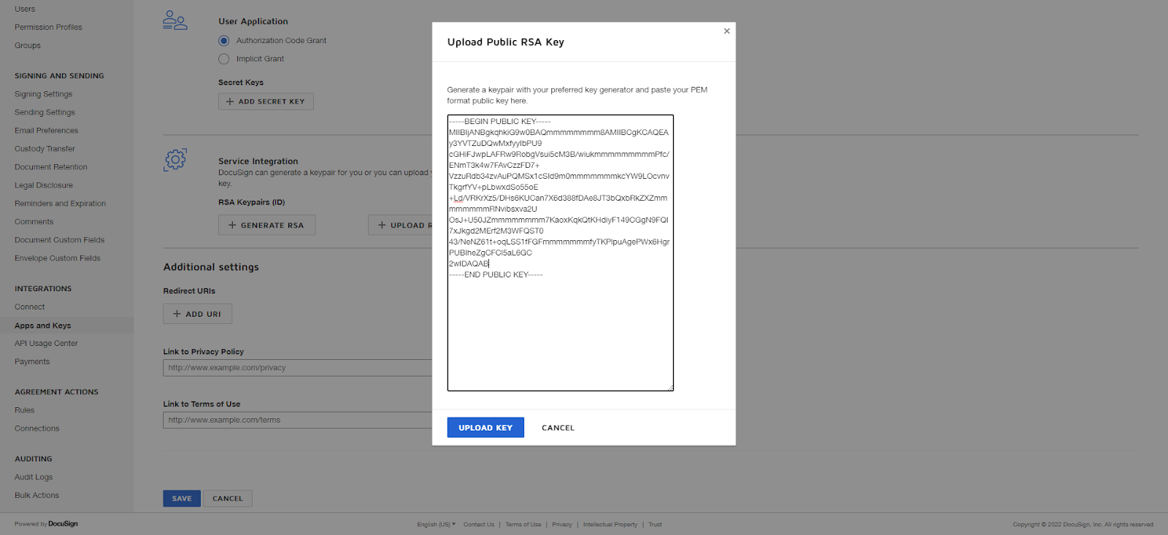Open Comments settings
This screenshot has width=1168, height=535.
click(x=34, y=222)
